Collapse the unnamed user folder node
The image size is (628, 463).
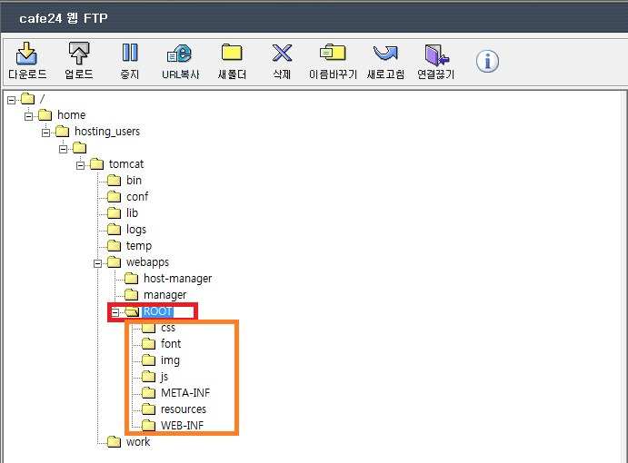64,149
